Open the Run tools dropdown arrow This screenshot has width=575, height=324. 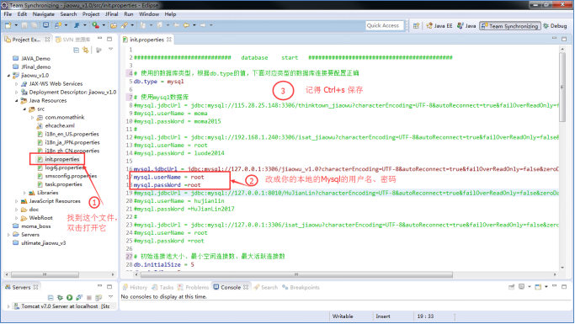(x=104, y=25)
